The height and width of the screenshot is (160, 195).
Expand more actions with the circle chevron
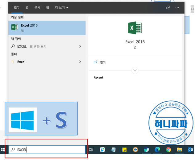[135, 70]
